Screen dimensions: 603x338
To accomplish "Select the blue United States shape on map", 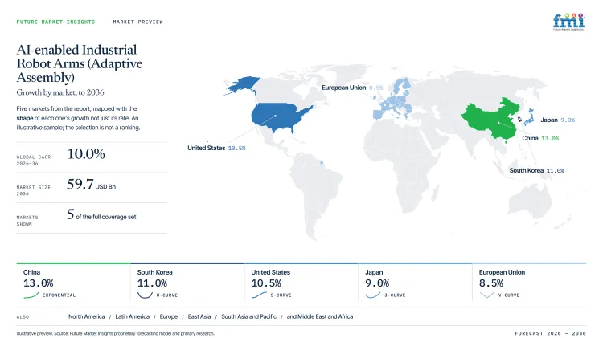I will tap(281, 117).
